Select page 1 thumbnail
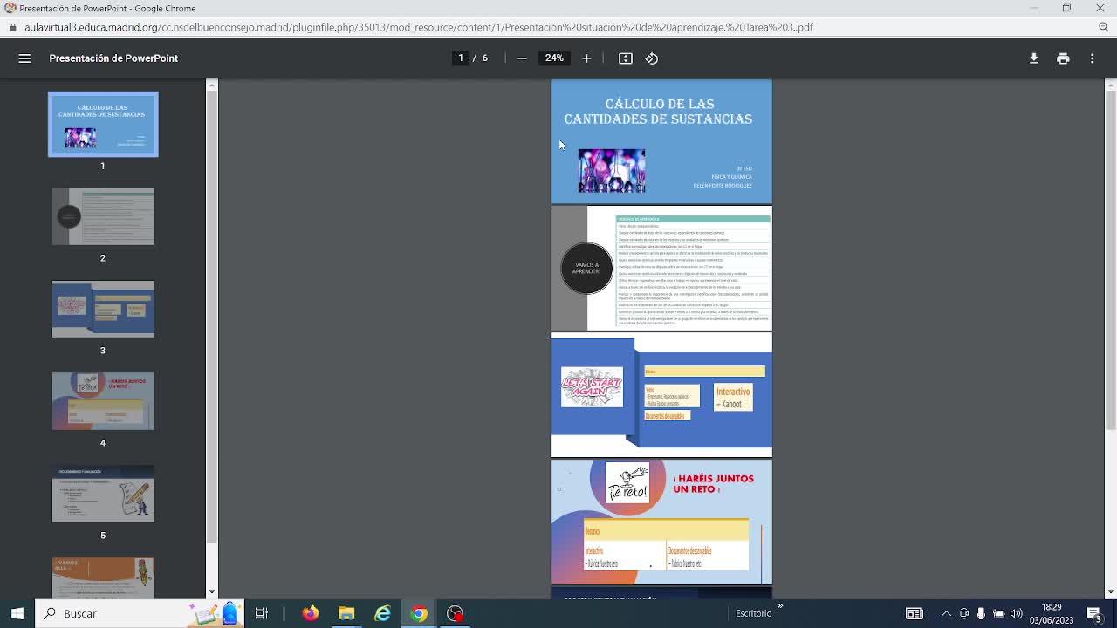1117x628 pixels. tap(103, 125)
